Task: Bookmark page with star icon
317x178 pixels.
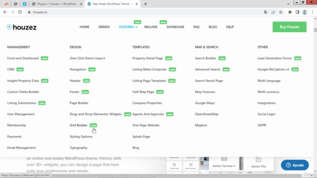Action: tap(281, 12)
